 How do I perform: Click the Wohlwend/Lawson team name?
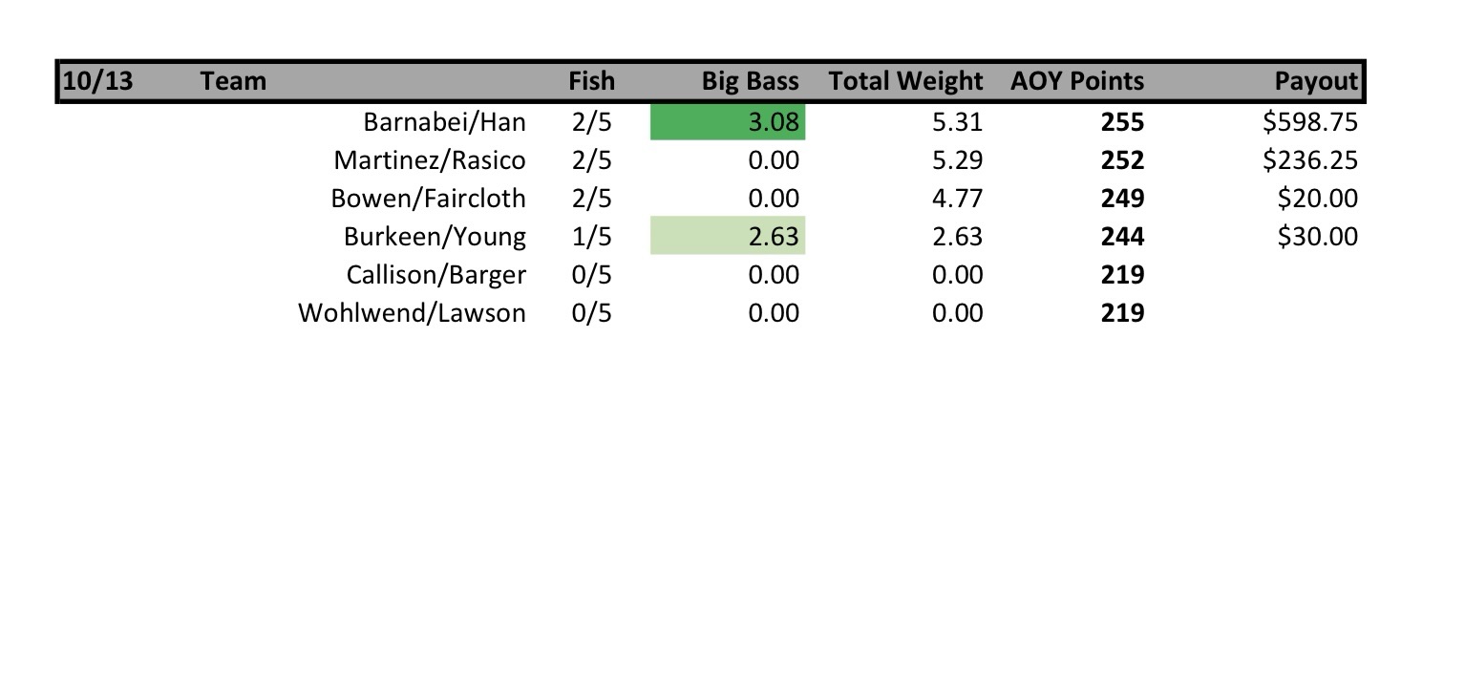click(412, 313)
